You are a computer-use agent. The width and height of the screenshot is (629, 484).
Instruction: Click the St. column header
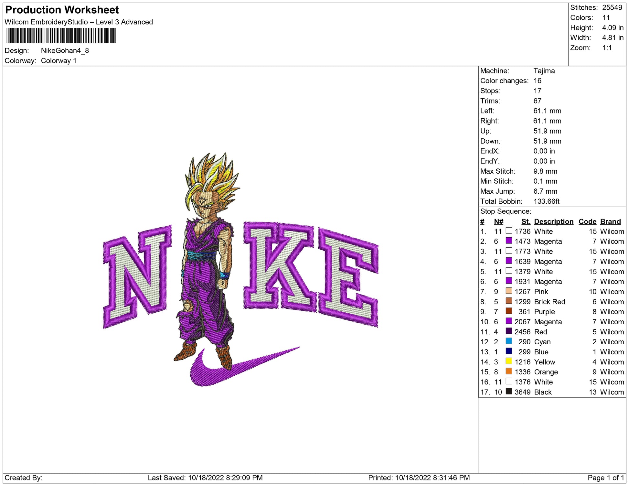point(526,221)
